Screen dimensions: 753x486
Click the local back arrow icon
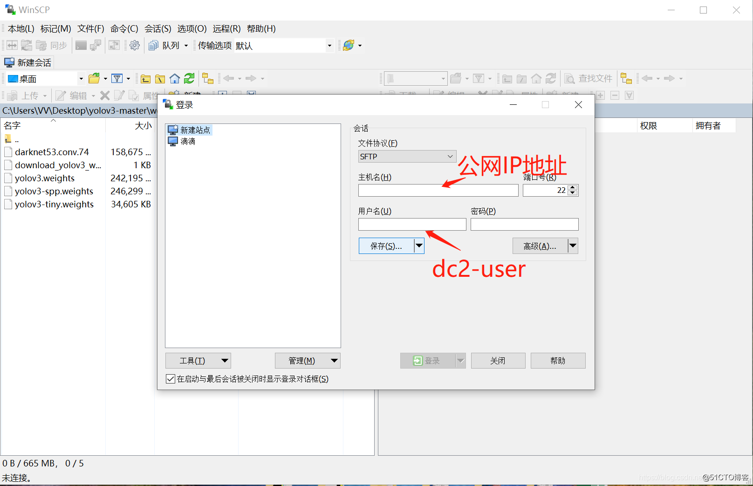[228, 78]
